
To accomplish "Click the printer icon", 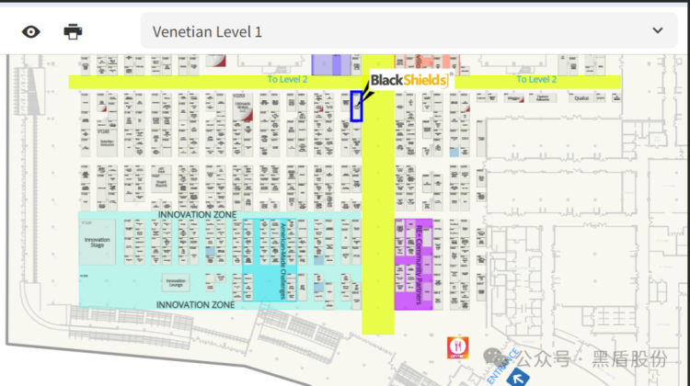I will coord(73,31).
